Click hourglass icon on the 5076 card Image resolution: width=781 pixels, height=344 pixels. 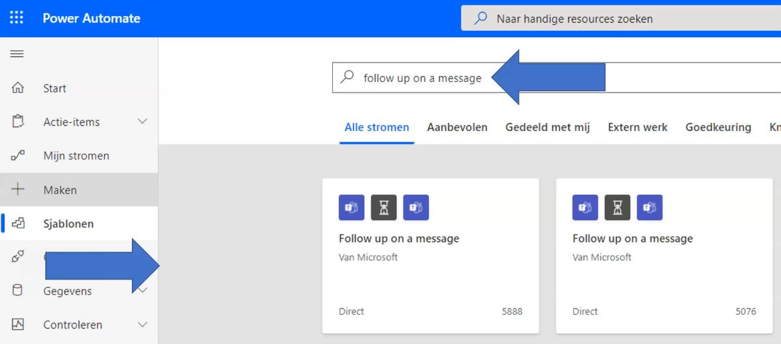617,208
